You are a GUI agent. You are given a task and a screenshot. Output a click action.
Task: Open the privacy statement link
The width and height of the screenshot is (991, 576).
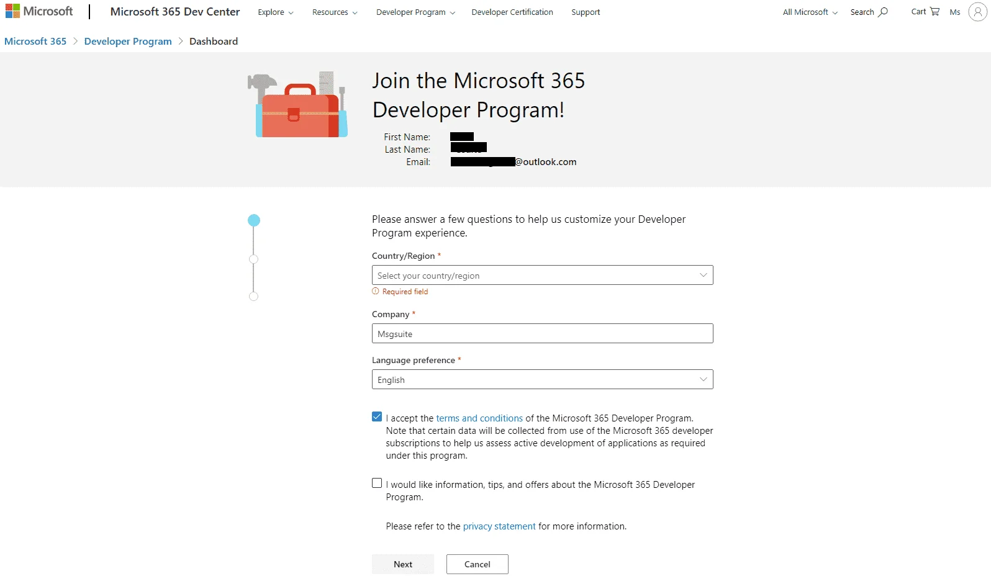pos(499,526)
